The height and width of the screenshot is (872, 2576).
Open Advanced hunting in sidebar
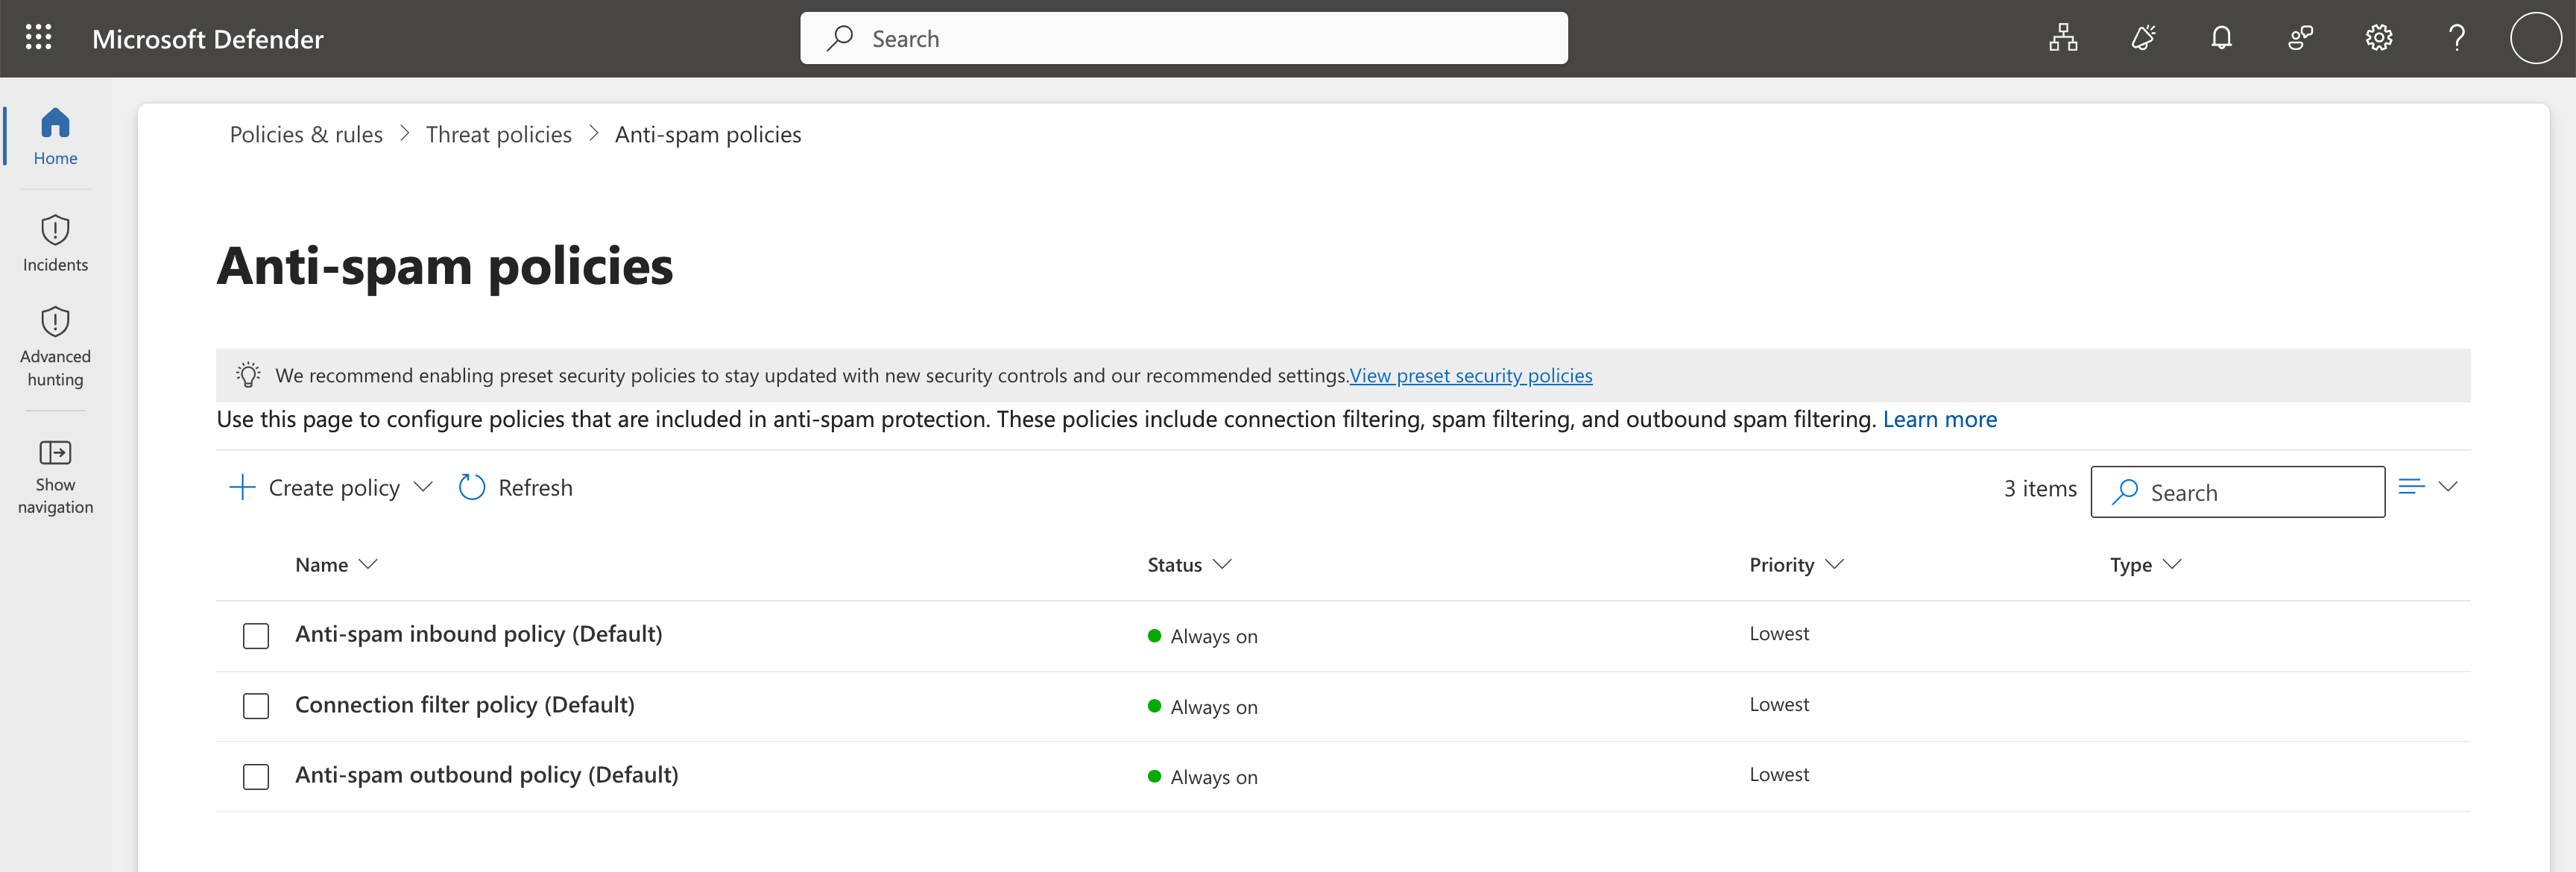[x=55, y=347]
